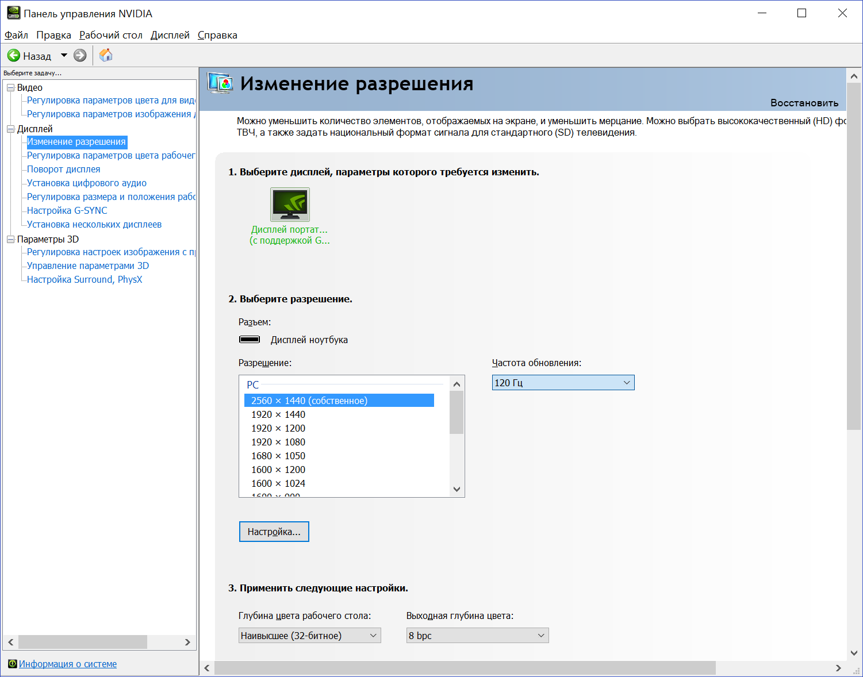Click the laptop display connector icon

(250, 340)
